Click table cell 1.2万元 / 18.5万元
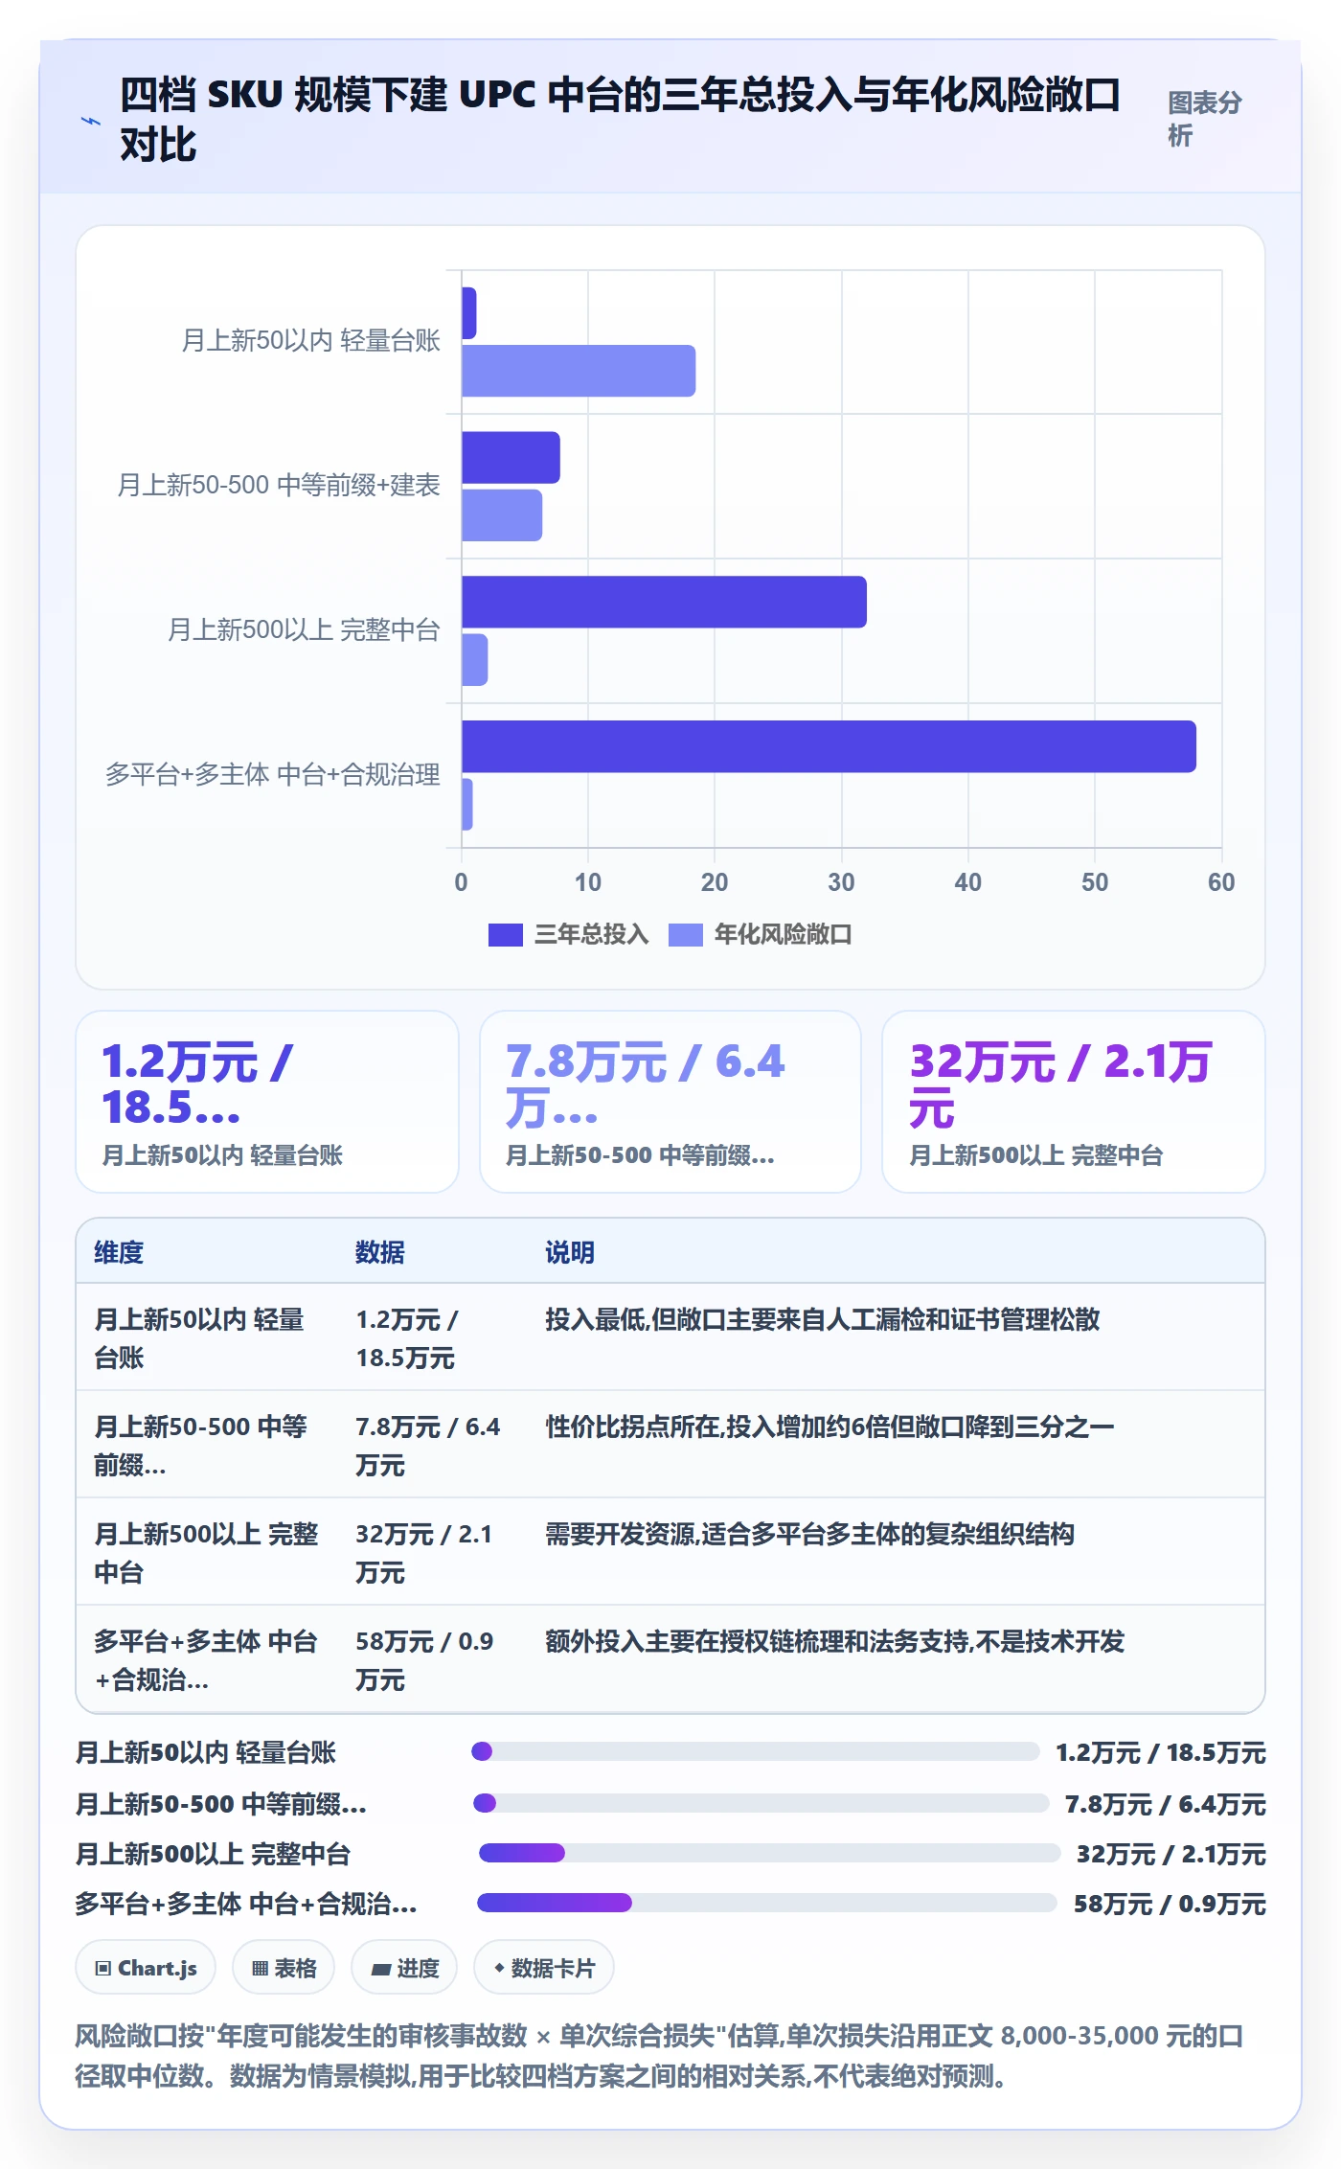Viewport: 1341px width, 2169px height. (x=407, y=1338)
